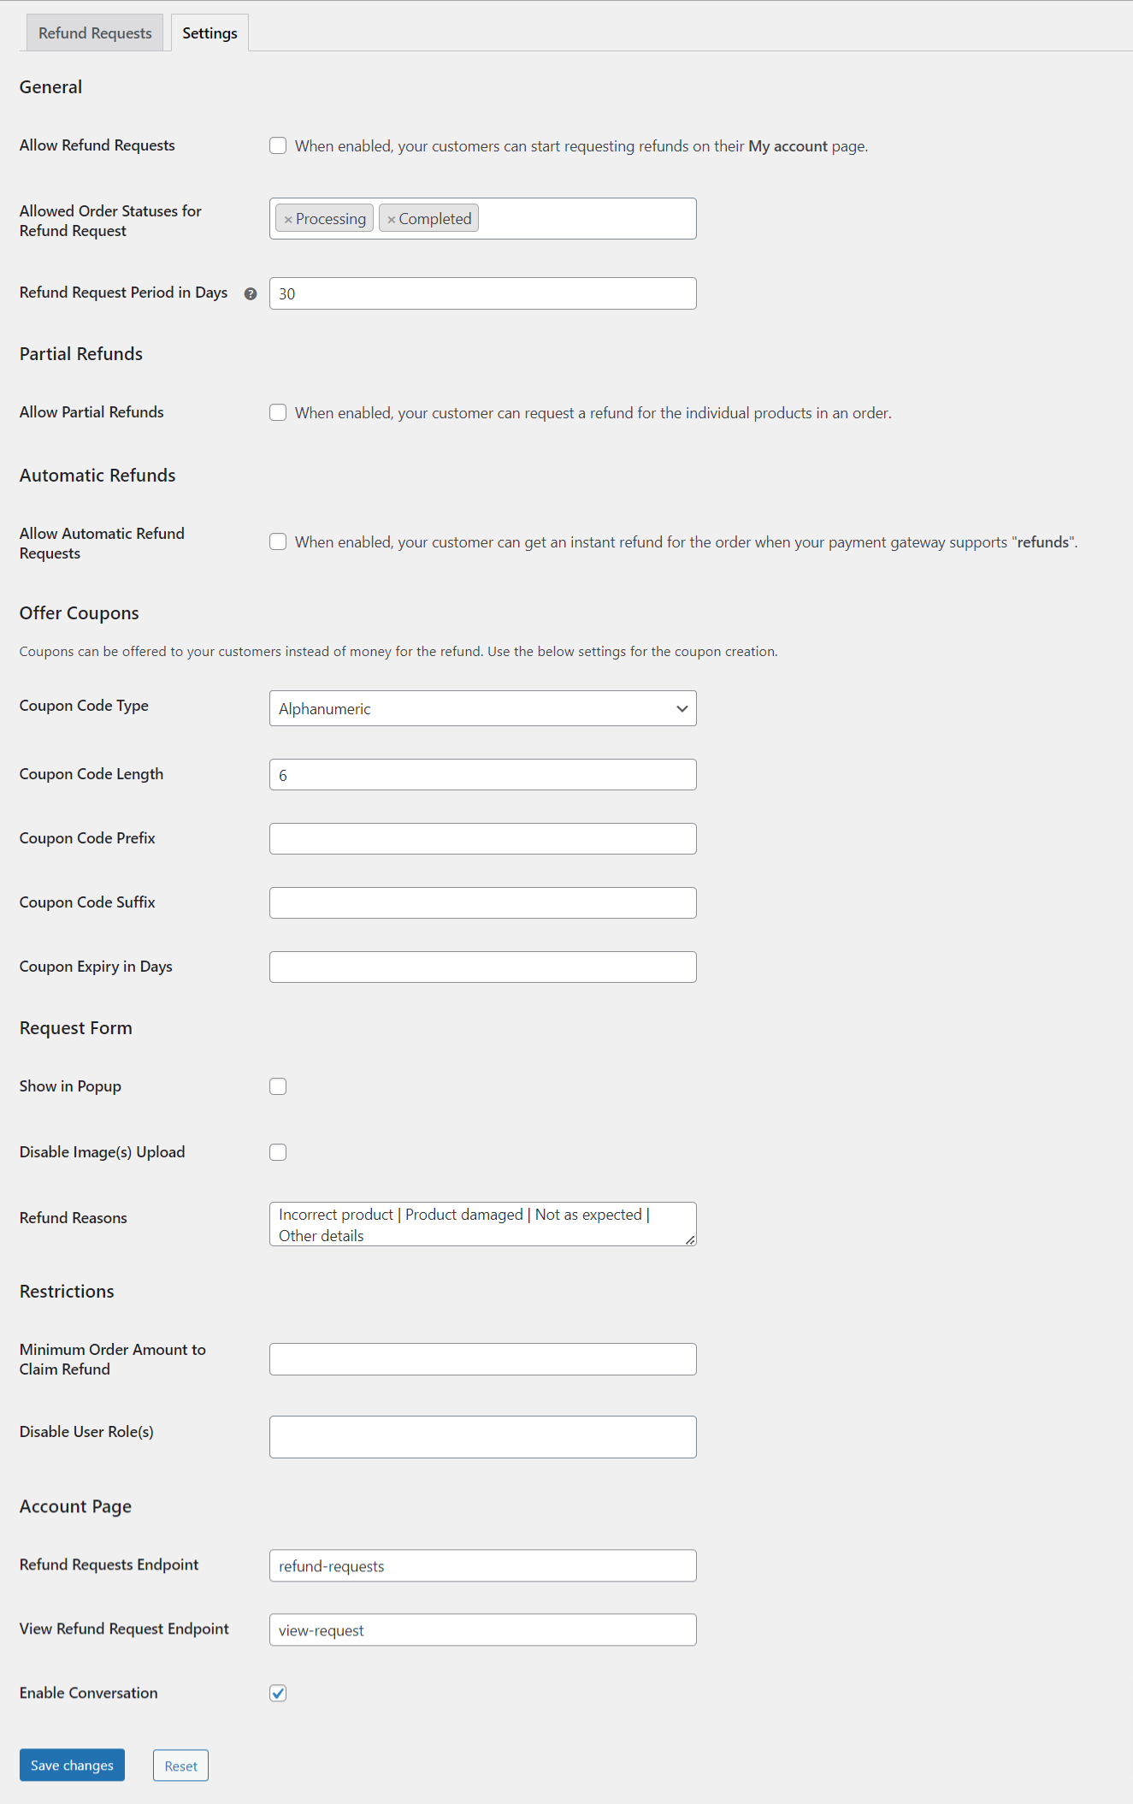Open the Coupon Code Type dropdown
1133x1804 pixels.
click(482, 708)
